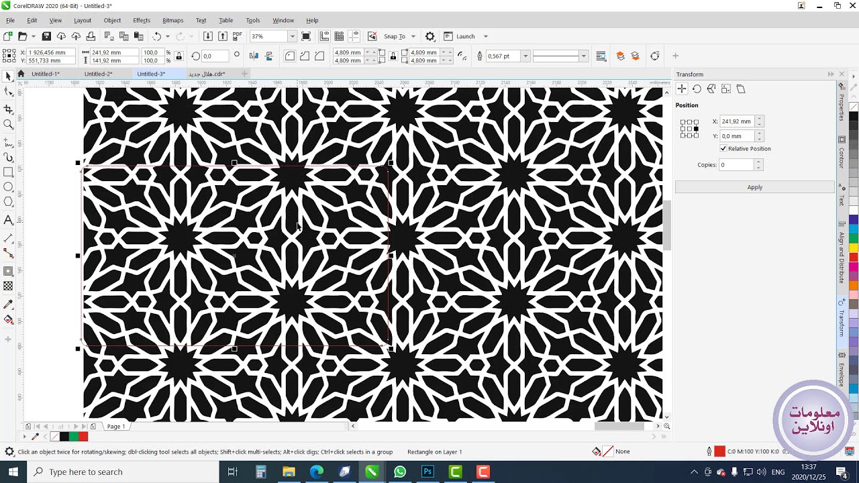Viewport: 859px width, 483px height.
Task: Open the Contour docker side tab
Action: click(x=842, y=153)
